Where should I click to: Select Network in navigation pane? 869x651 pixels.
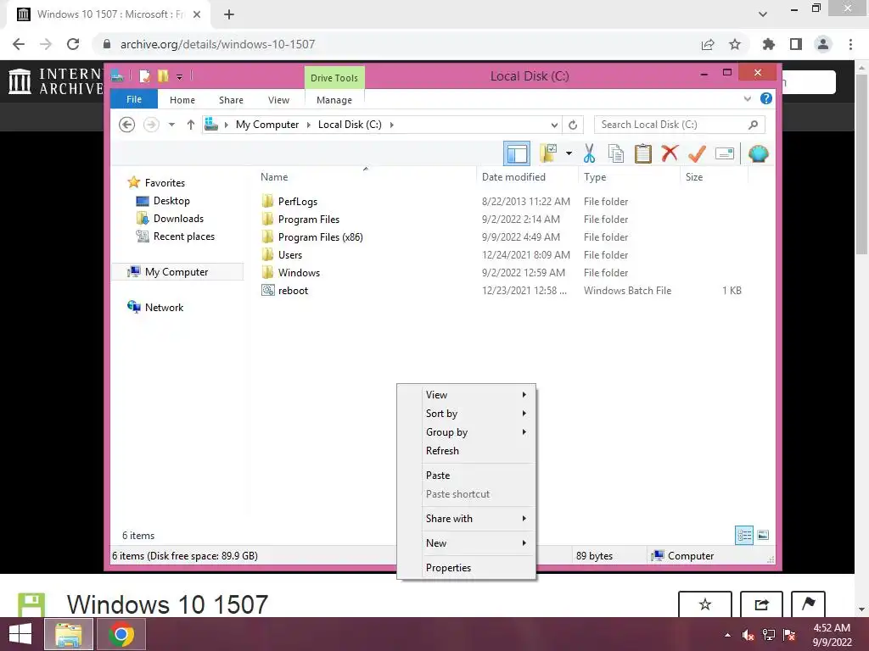[164, 307]
